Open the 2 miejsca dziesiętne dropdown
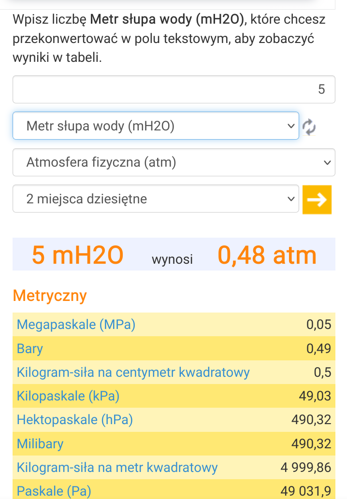Screen dimensions: 347x499 coord(156,199)
